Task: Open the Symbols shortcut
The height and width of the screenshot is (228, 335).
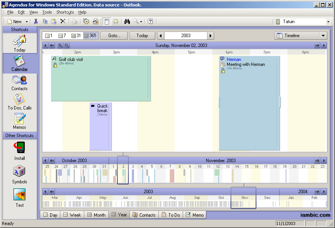Action: click(x=19, y=174)
